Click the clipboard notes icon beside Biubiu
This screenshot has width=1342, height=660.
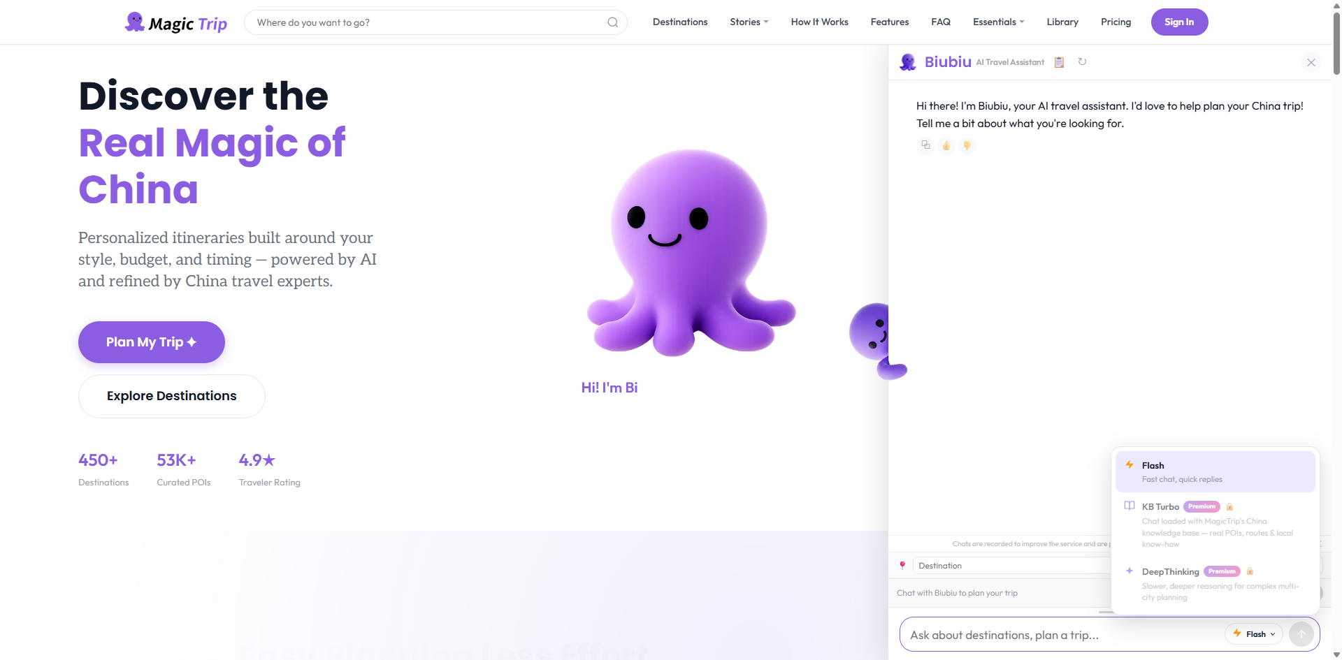[x=1059, y=62]
